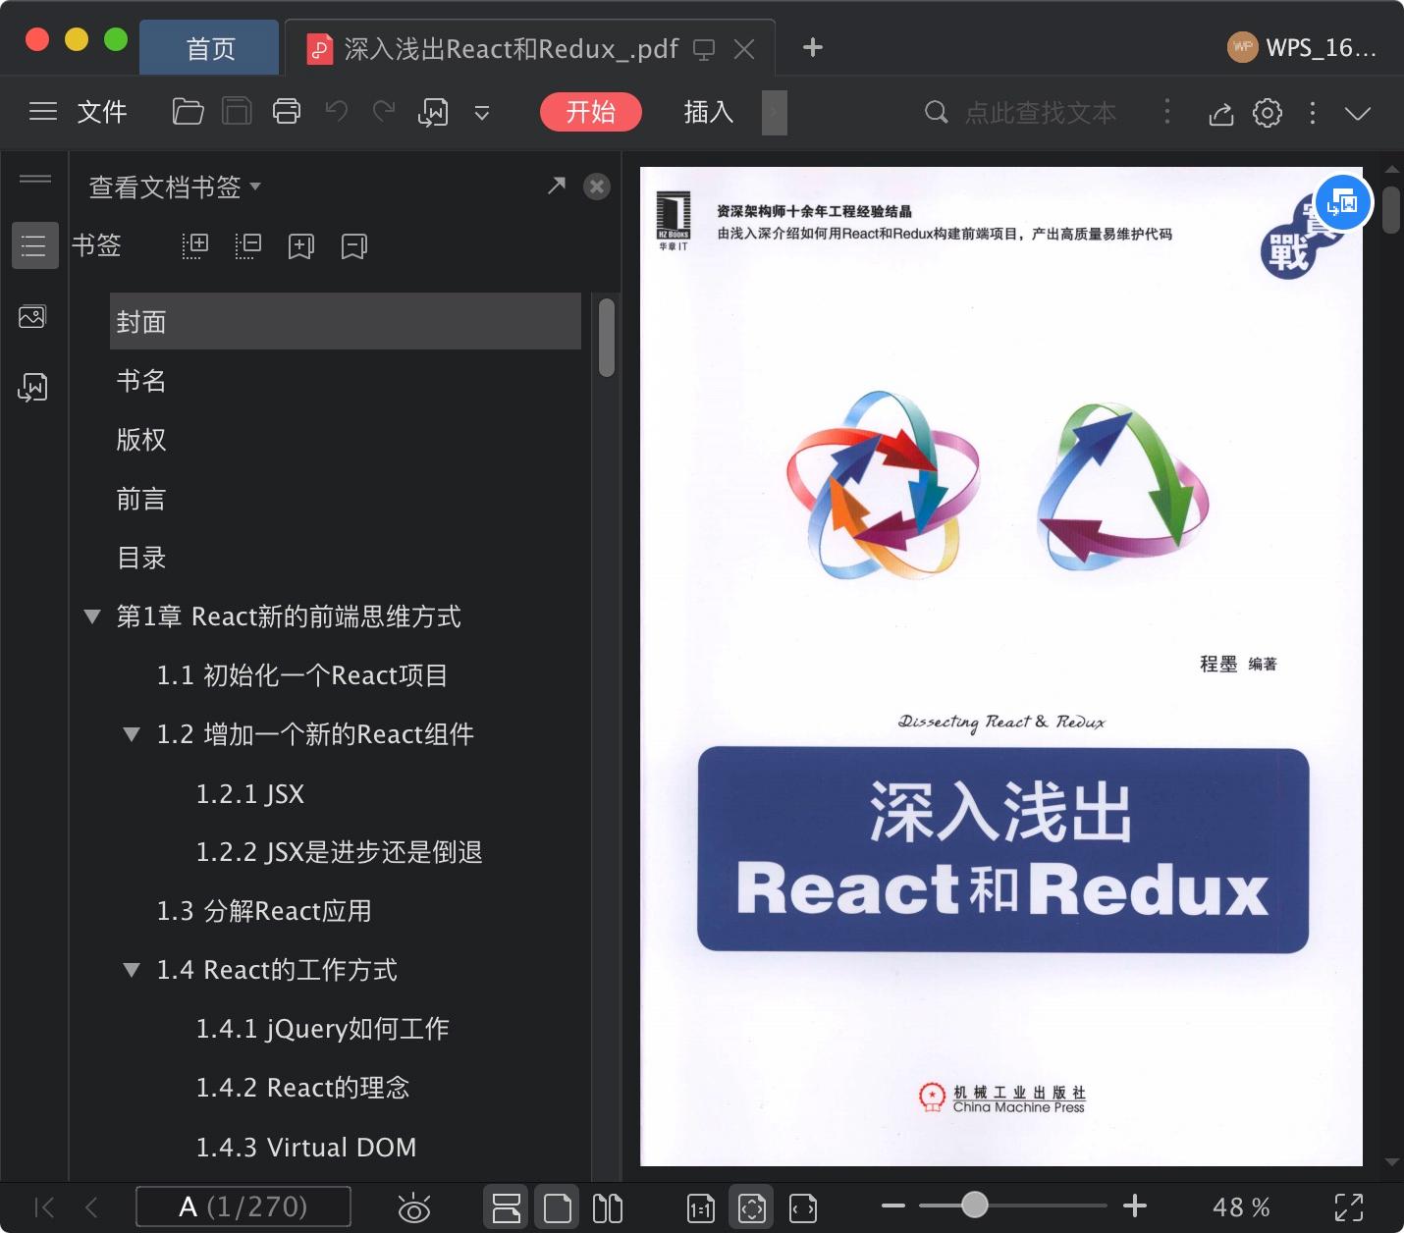The height and width of the screenshot is (1233, 1404).
Task: Jump to the 版权 bookmark
Action: point(141,440)
